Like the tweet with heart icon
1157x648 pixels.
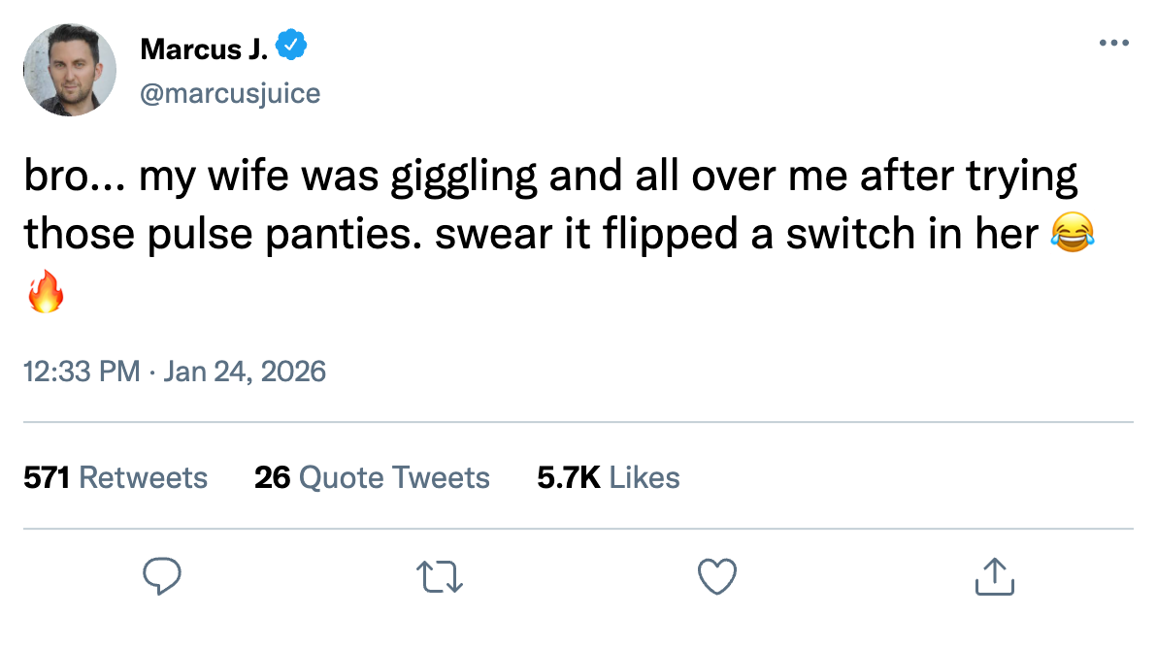717,576
